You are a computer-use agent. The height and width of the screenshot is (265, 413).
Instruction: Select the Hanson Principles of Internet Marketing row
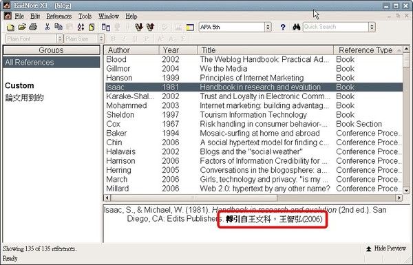coord(253,78)
